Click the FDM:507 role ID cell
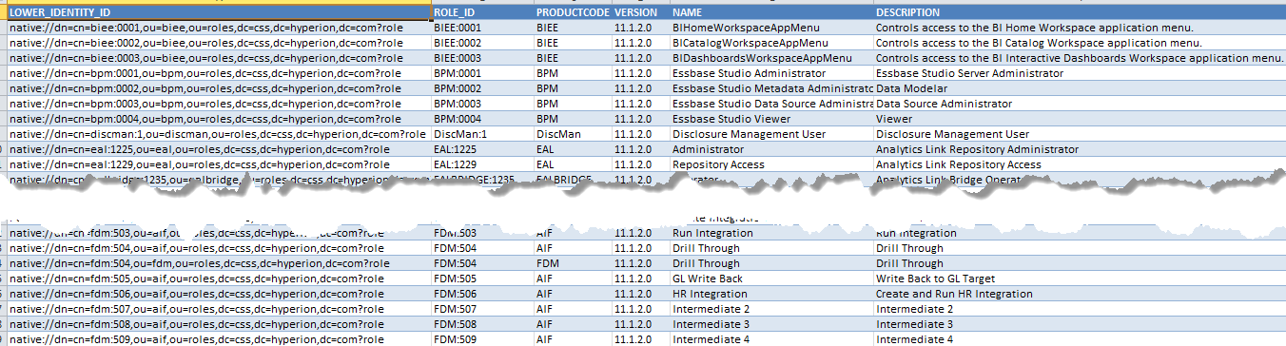The image size is (1286, 346). (482, 310)
